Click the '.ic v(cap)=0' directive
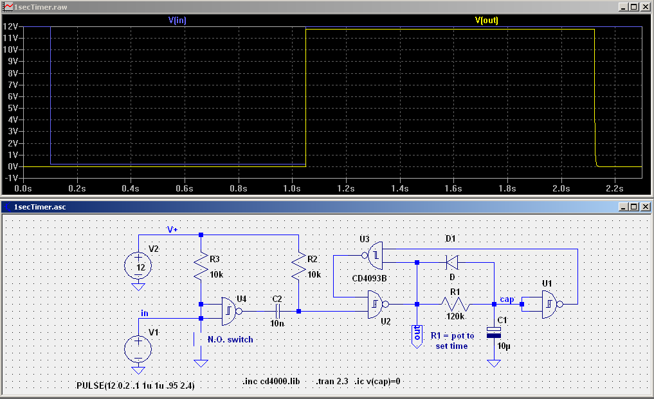 (377, 381)
